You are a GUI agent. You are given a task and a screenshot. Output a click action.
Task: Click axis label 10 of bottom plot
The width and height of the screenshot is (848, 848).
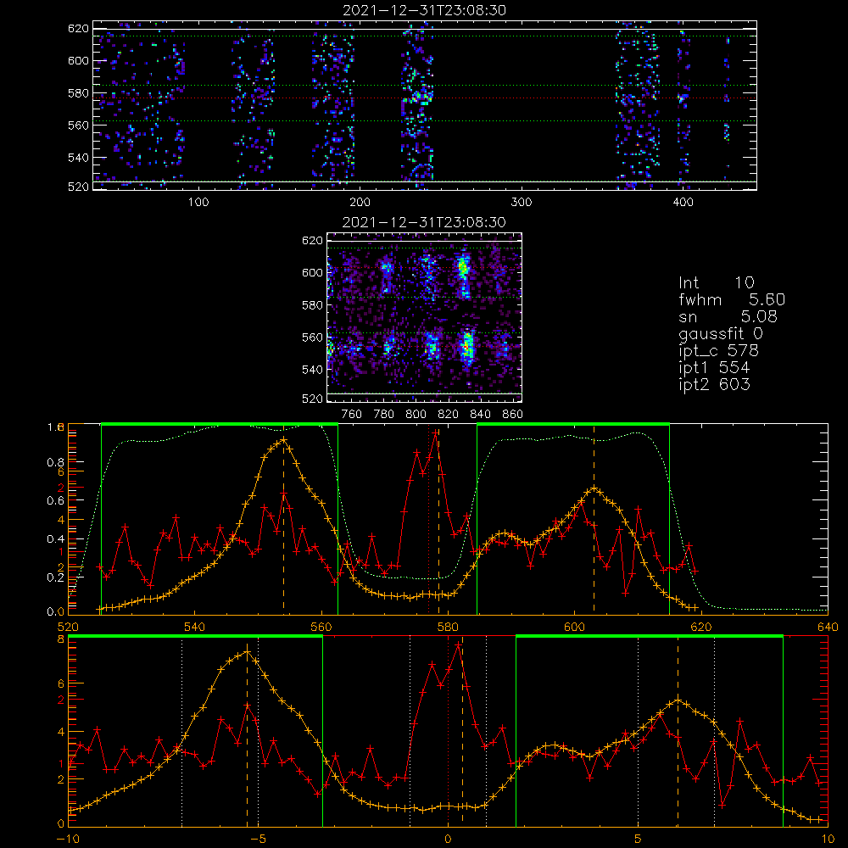coord(828,839)
